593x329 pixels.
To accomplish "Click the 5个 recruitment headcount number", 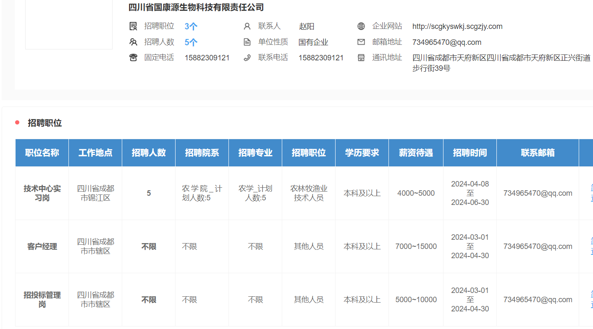I will [191, 42].
